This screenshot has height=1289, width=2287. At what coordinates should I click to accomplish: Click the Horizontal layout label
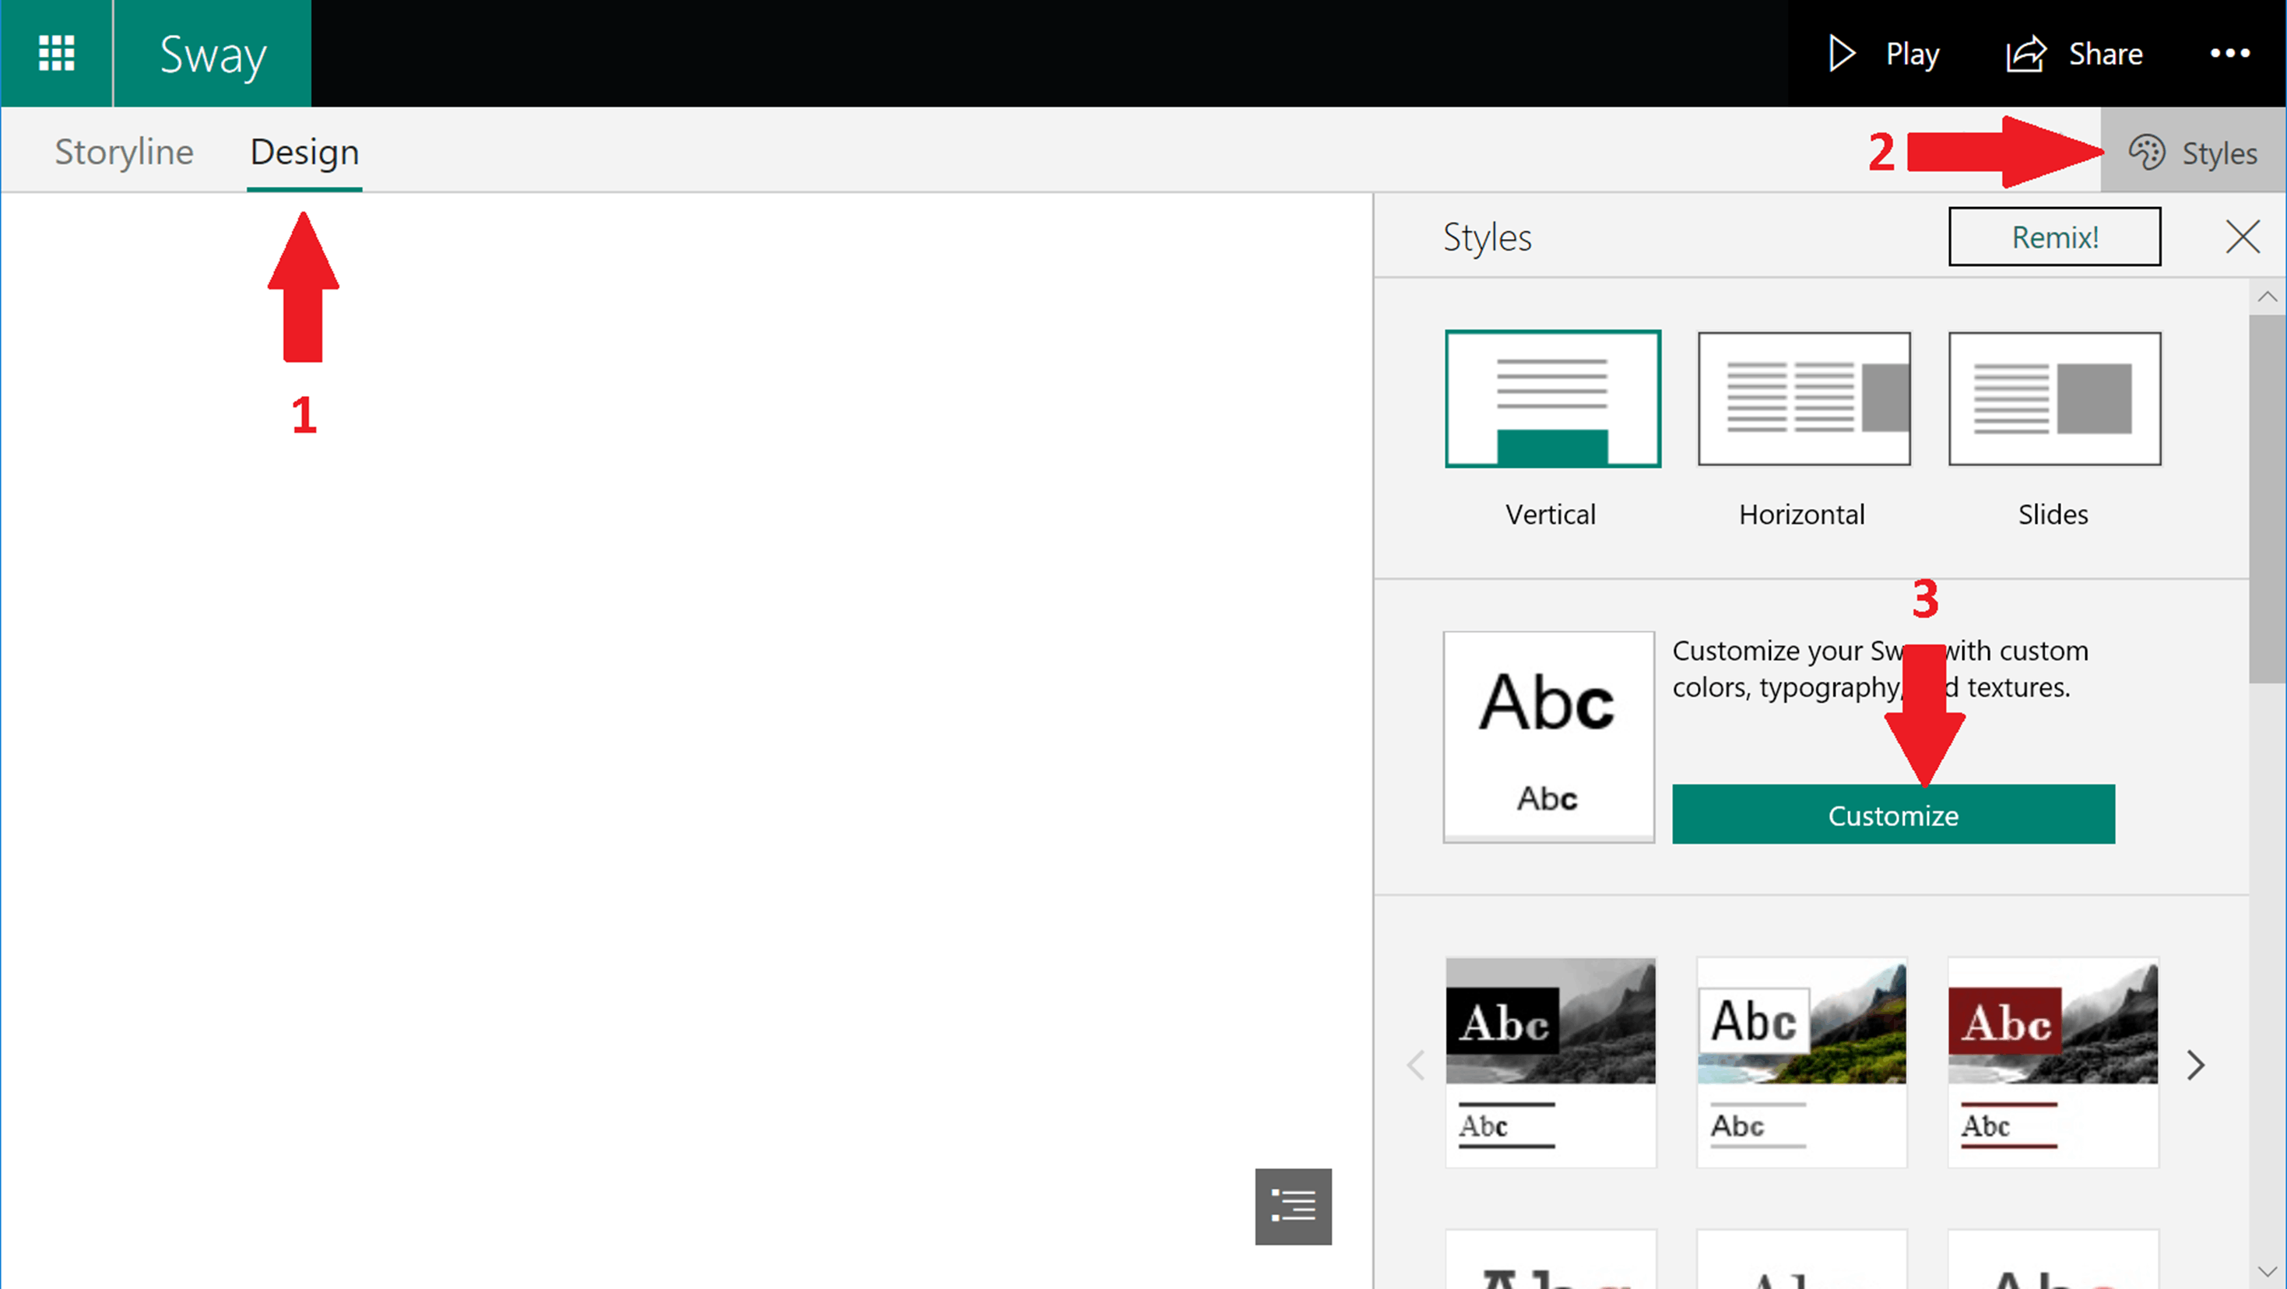click(1801, 515)
